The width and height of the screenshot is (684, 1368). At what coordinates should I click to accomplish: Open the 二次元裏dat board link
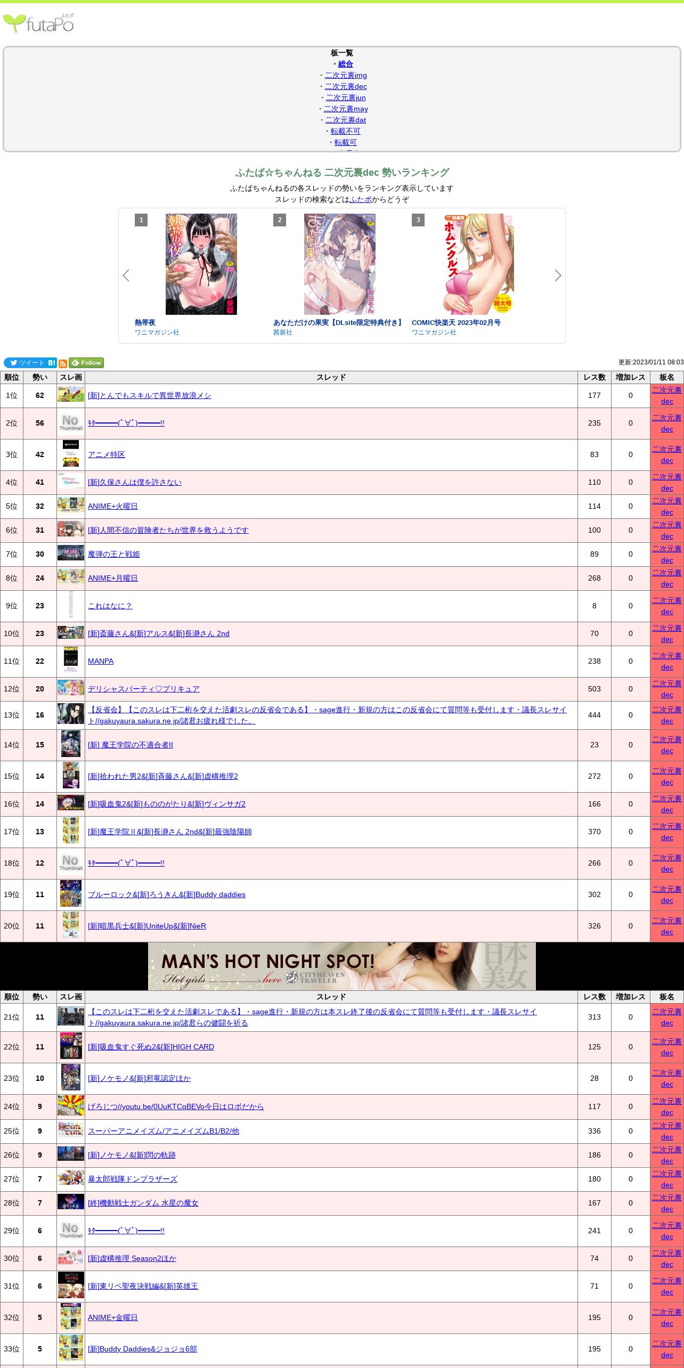click(x=346, y=120)
